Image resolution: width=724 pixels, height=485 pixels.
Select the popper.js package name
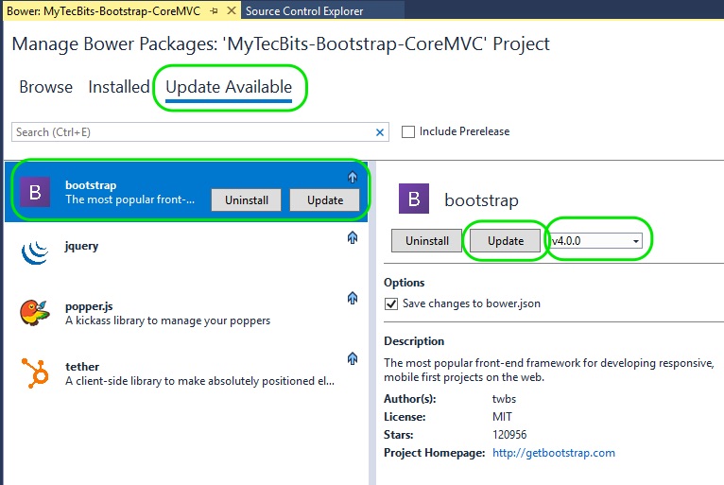click(89, 306)
